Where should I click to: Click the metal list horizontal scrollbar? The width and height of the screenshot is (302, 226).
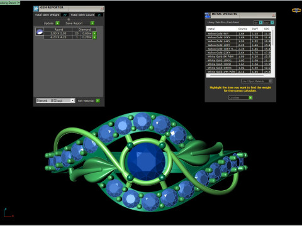click(x=237, y=76)
